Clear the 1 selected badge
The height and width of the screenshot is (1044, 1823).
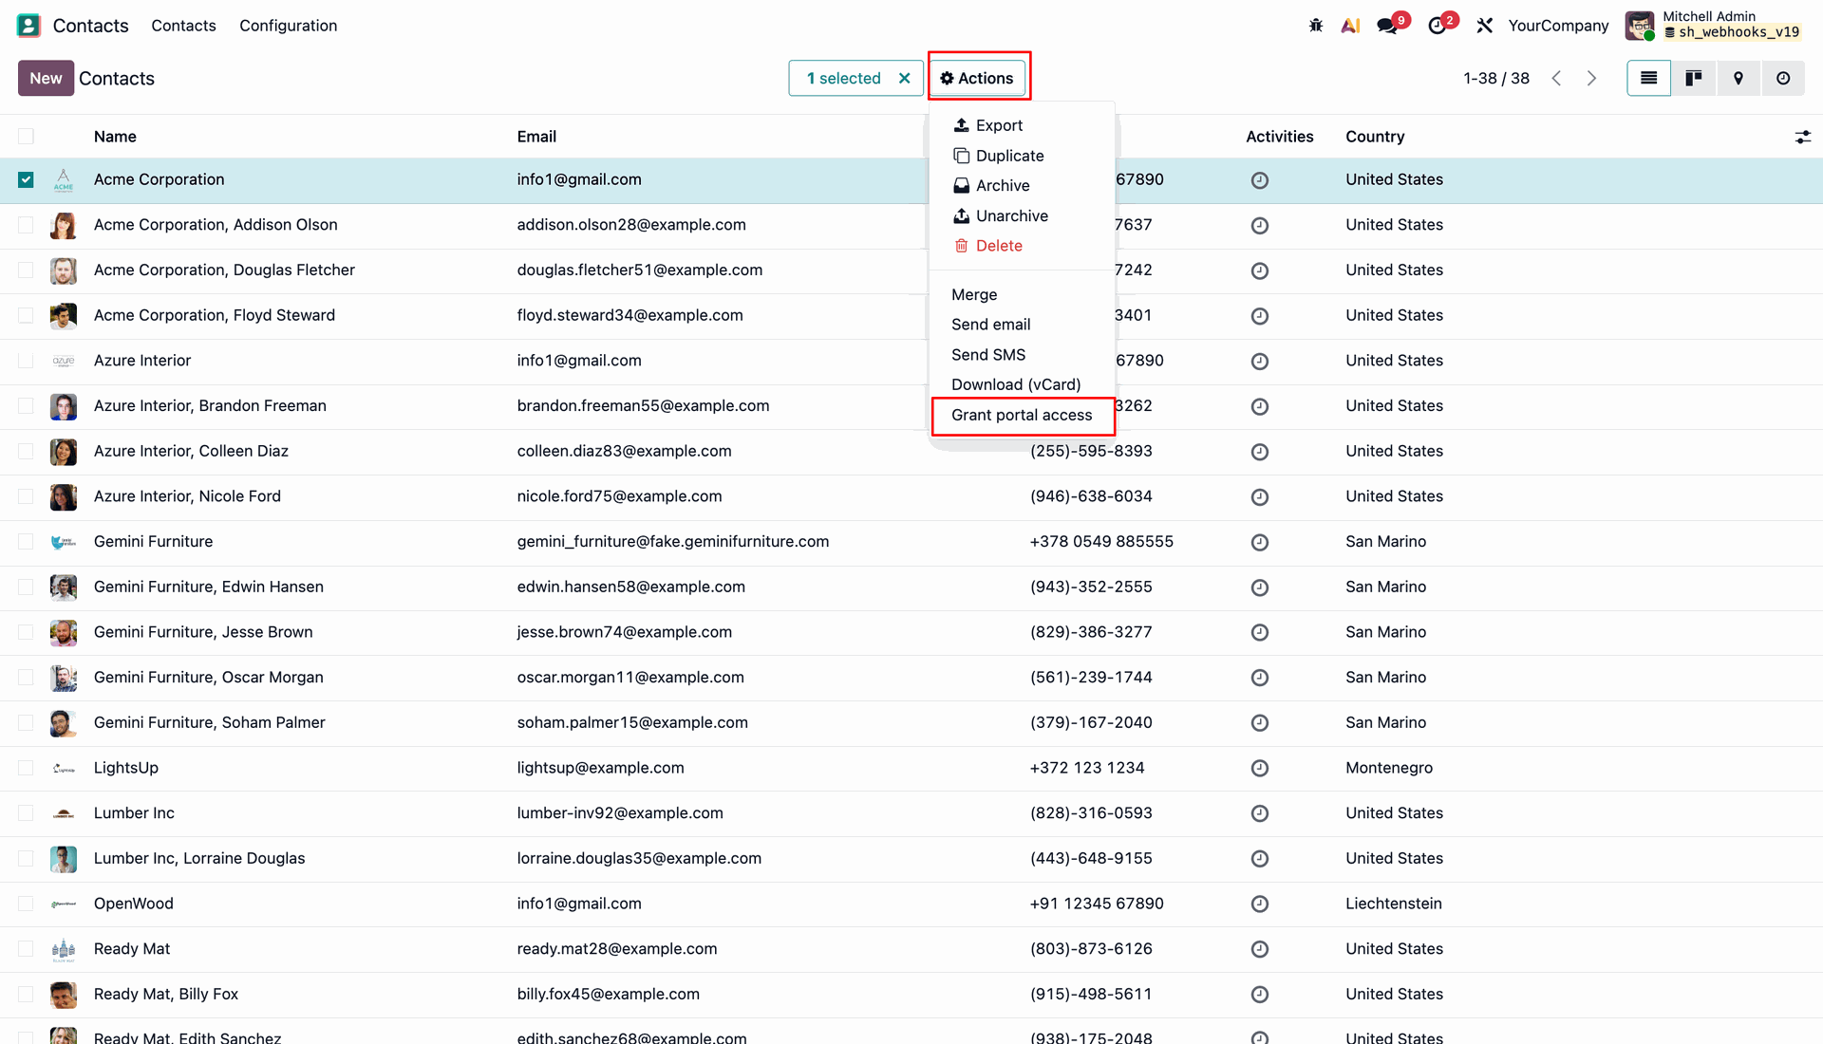905,78
